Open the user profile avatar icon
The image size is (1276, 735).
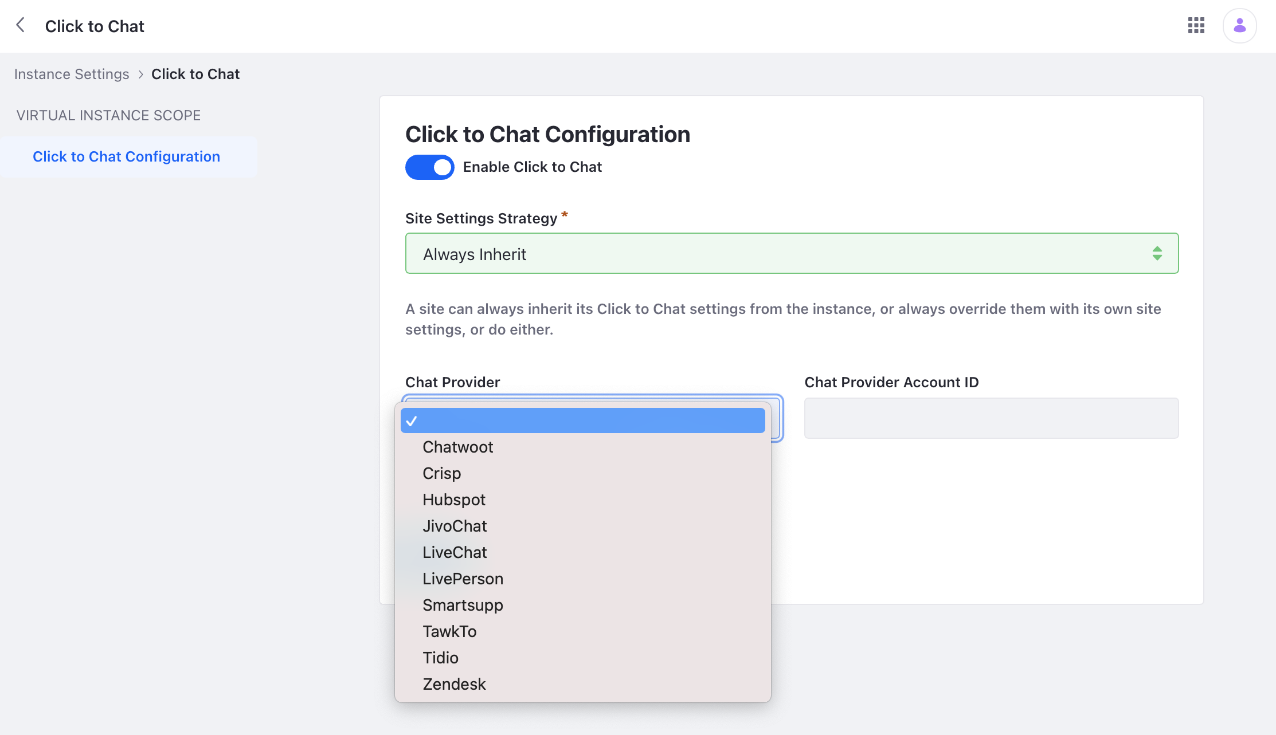(1239, 25)
